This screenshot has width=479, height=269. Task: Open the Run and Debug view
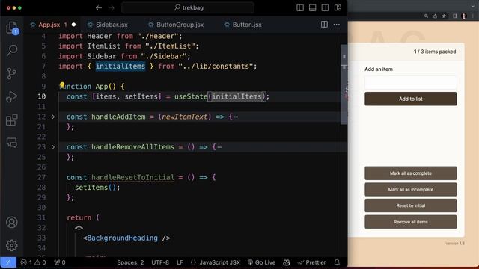pos(12,97)
